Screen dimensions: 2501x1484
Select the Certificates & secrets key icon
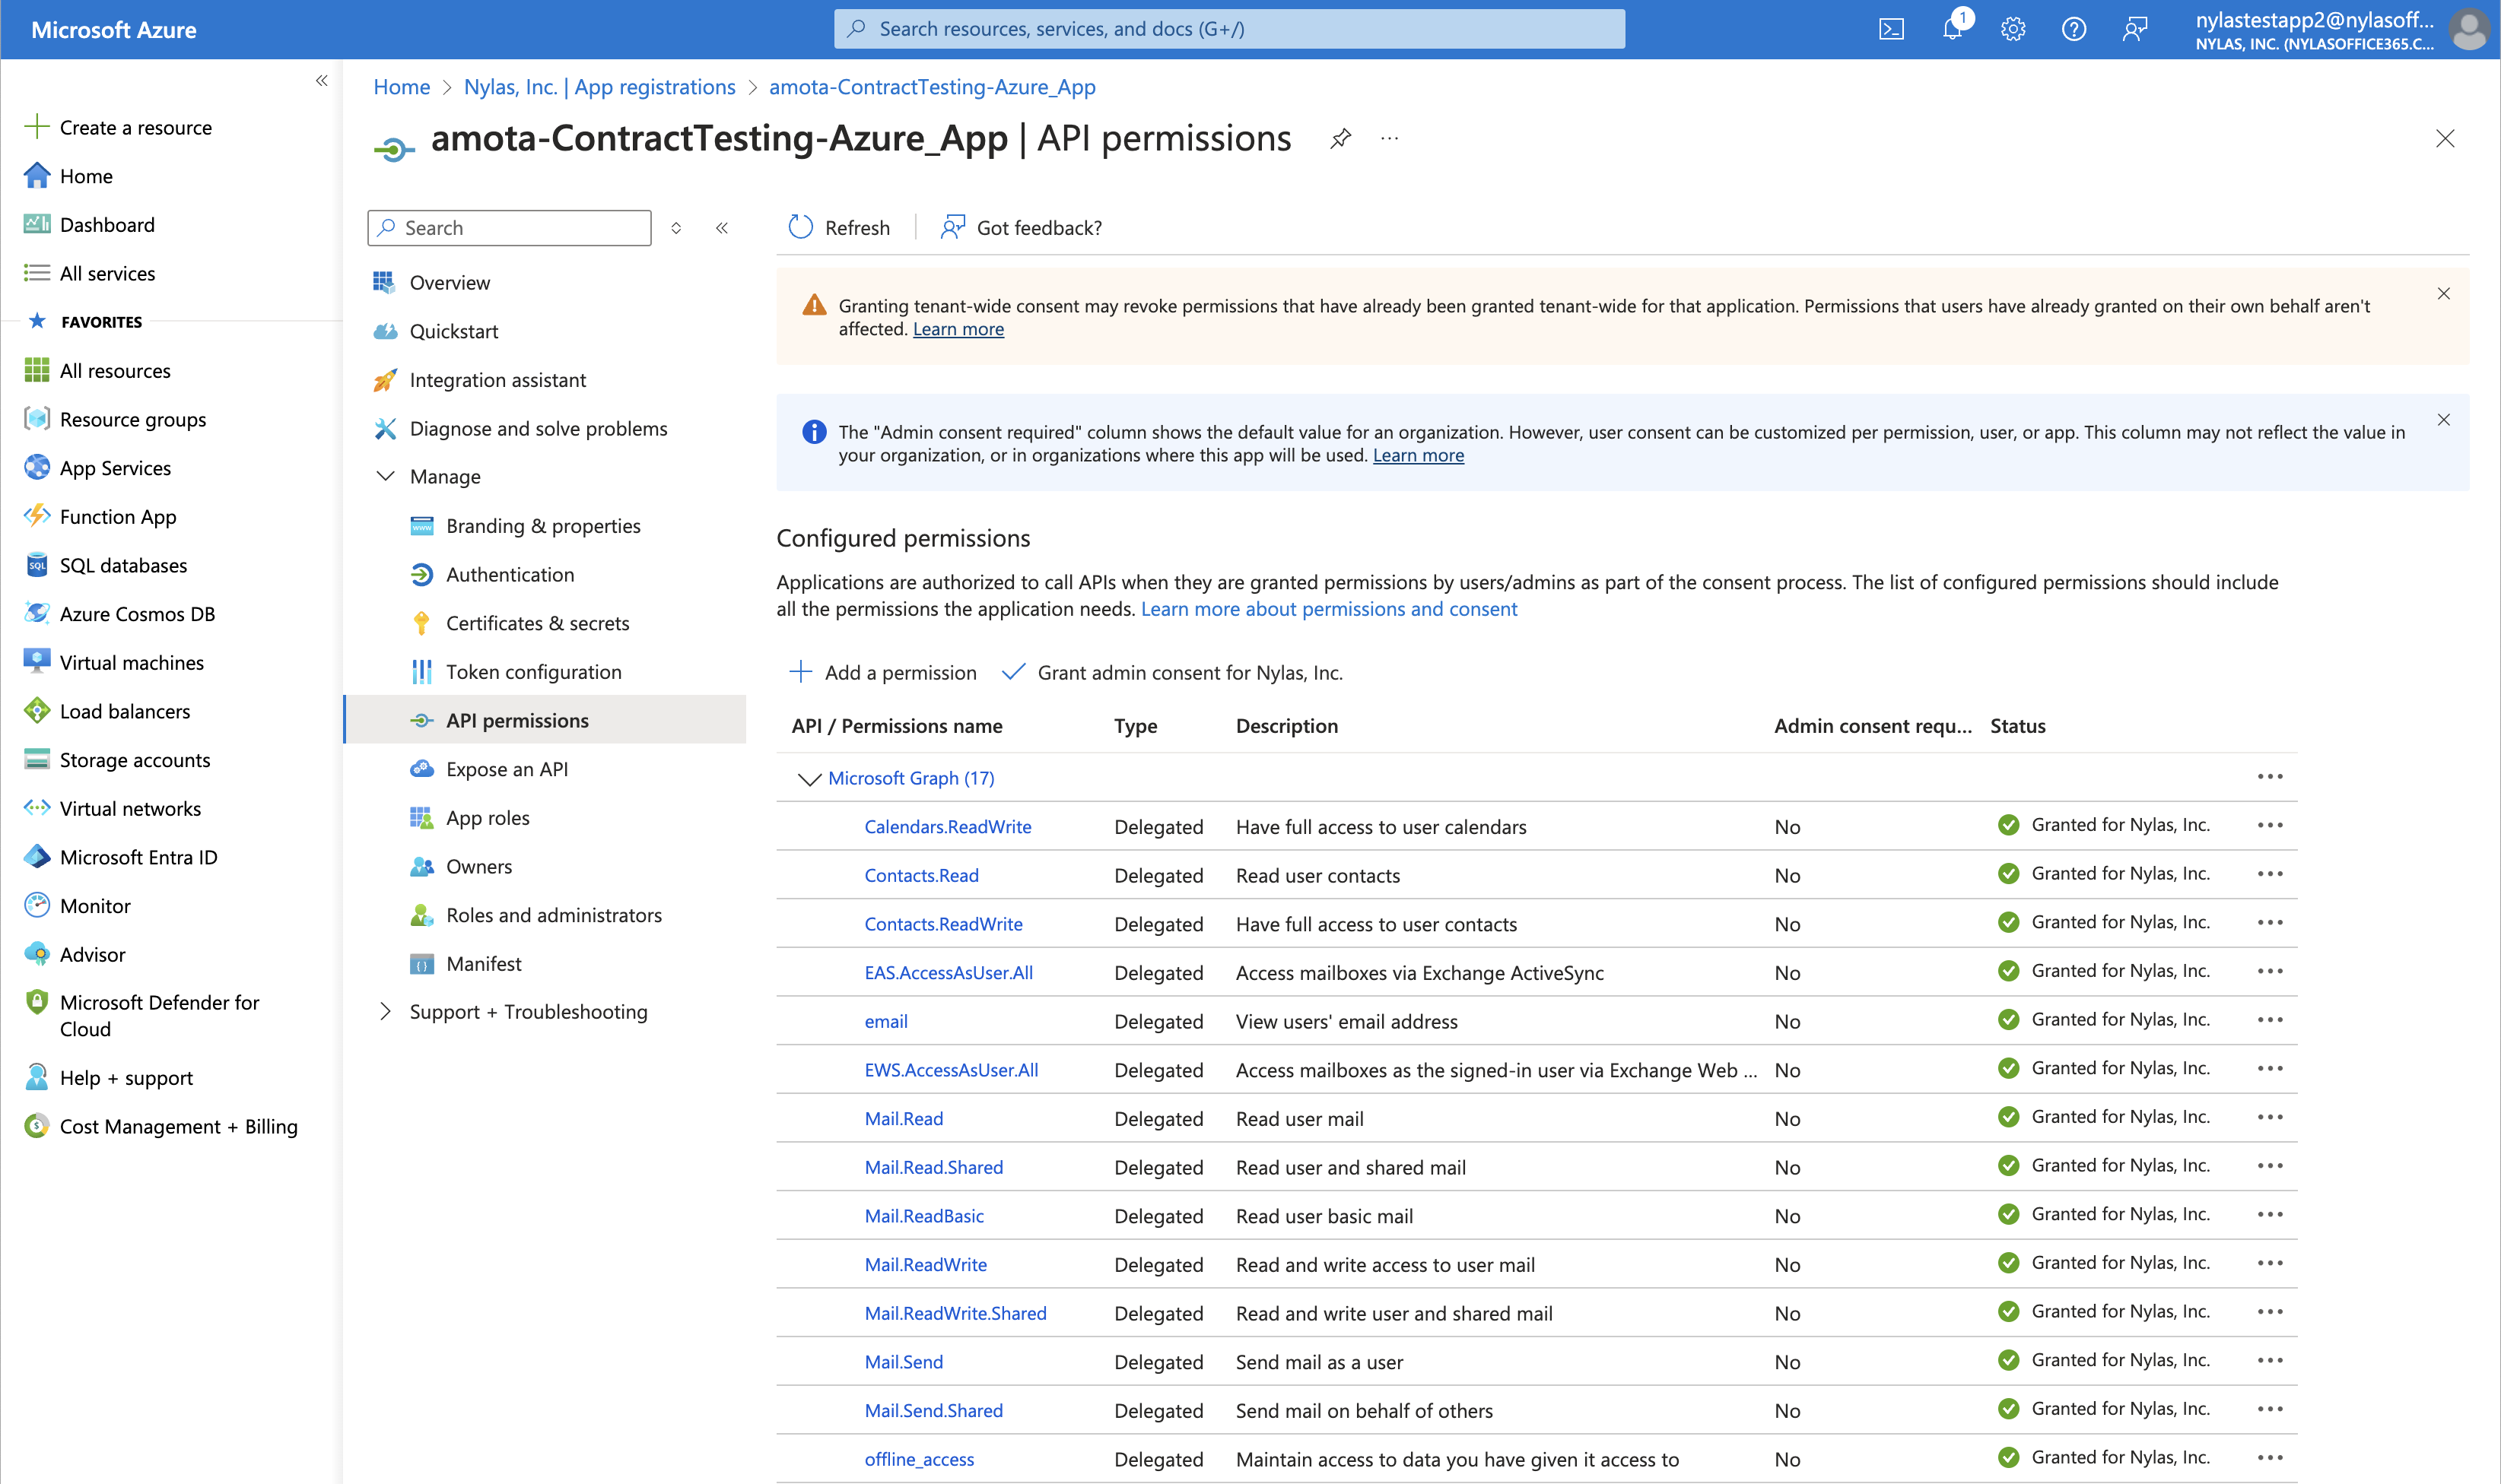pyautogui.click(x=421, y=622)
